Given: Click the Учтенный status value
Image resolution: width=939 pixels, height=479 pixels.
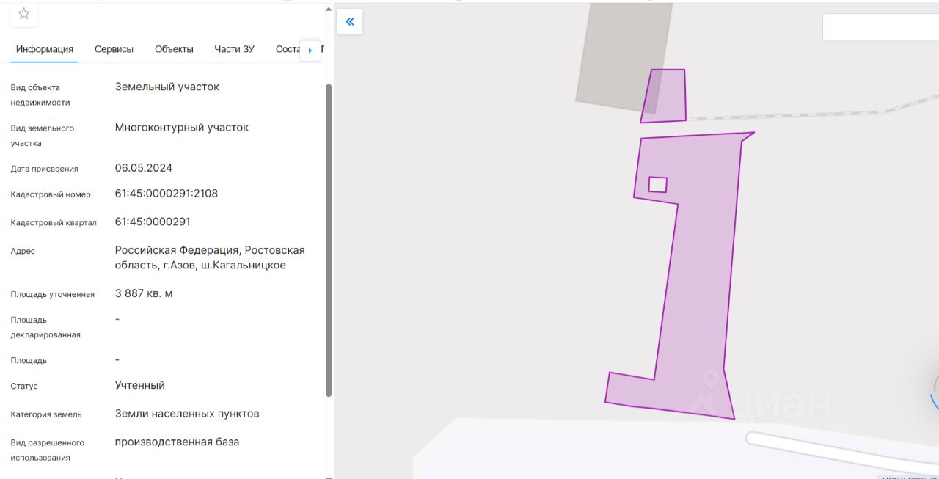Looking at the screenshot, I should pos(140,385).
